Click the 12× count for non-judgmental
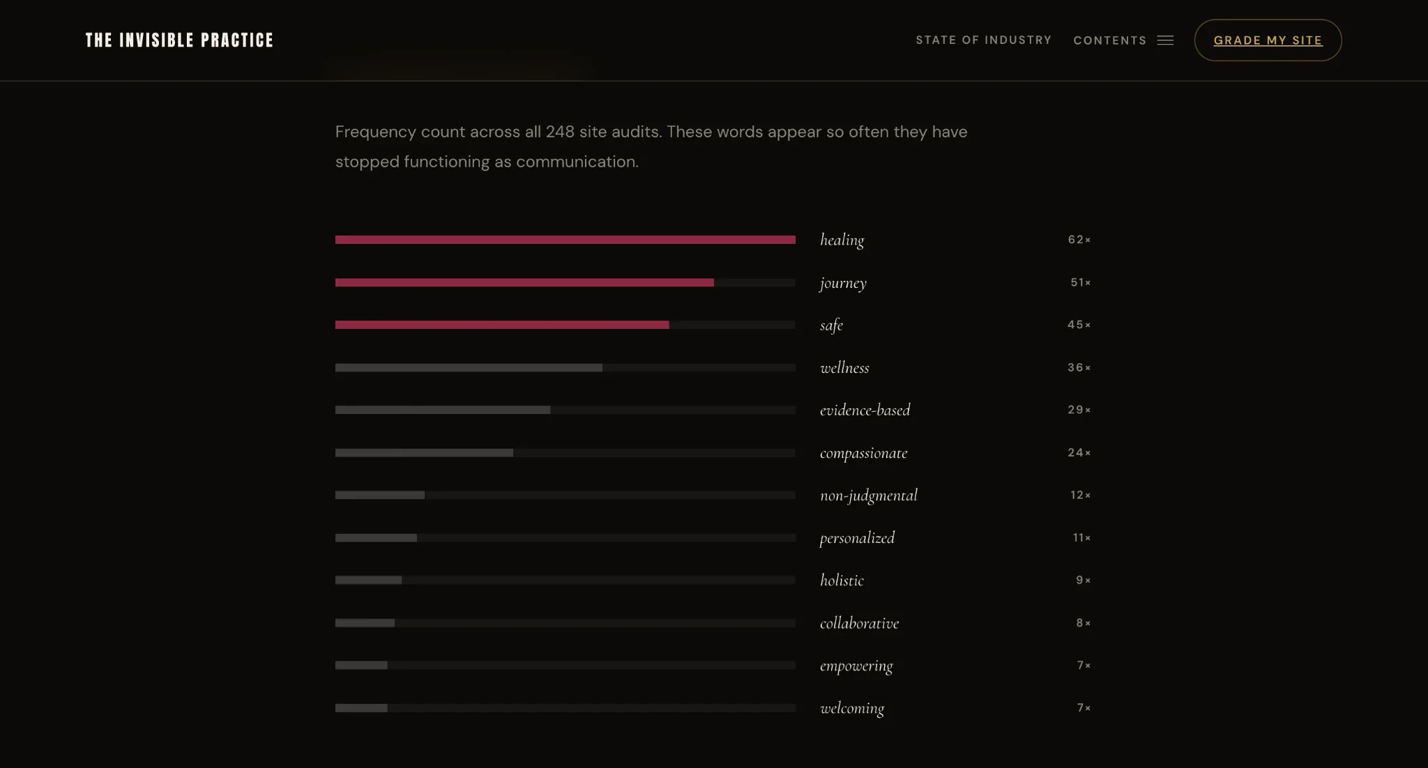Viewport: 1428px width, 768px height. 1080,496
